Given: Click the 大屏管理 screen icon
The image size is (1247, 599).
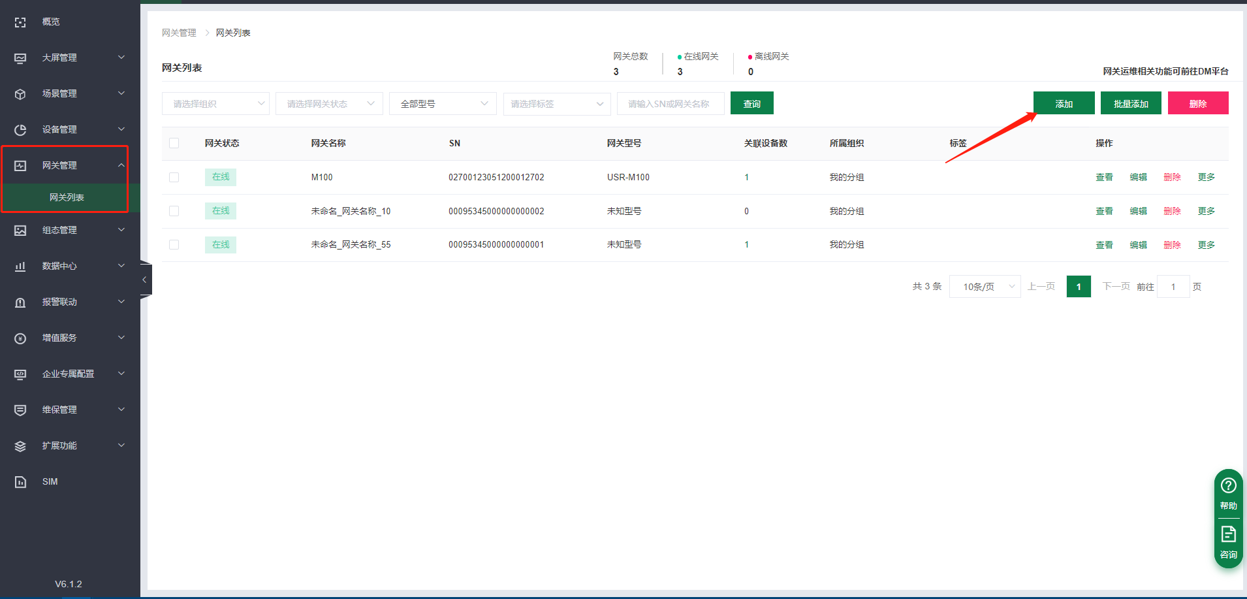Looking at the screenshot, I should coord(20,58).
